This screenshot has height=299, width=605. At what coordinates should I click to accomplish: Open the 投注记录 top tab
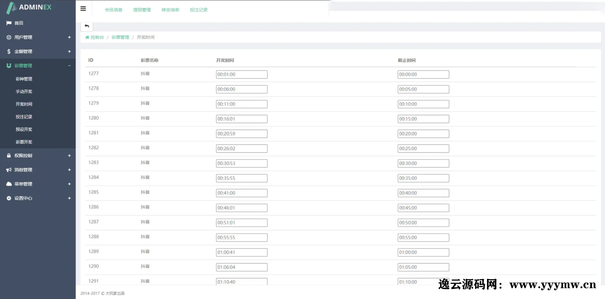coord(199,10)
